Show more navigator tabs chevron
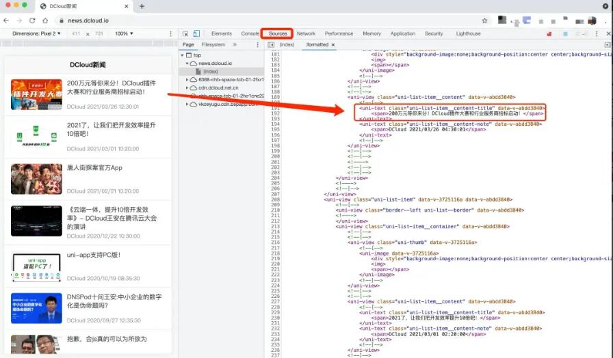The image size is (613, 358). point(235,44)
